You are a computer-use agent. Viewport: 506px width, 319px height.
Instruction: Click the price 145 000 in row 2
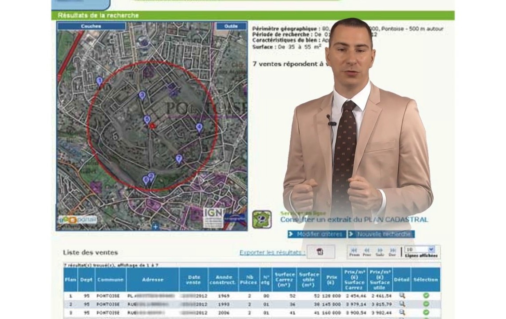[x=332, y=304]
